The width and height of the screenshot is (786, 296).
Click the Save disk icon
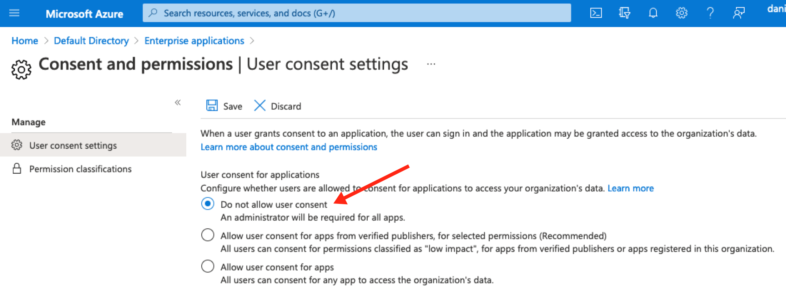coord(212,106)
